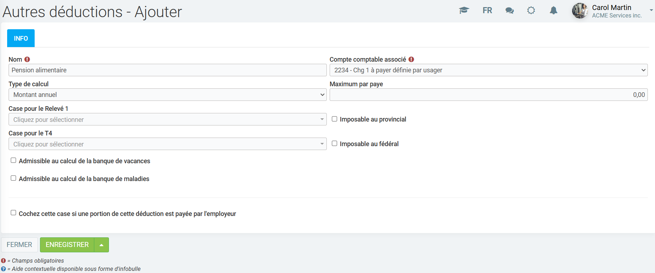The image size is (655, 273).
Task: Open the Case pour le Relevé 1 selector
Action: pyautogui.click(x=167, y=119)
